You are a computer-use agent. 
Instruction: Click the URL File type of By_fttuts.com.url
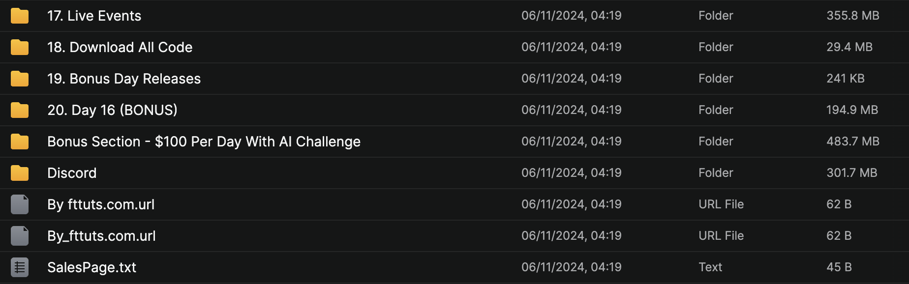click(x=721, y=236)
